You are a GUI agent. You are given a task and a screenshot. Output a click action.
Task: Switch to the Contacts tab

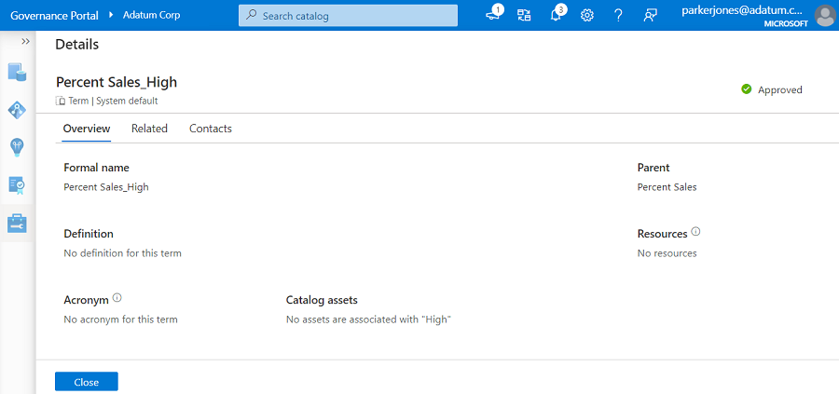point(211,129)
